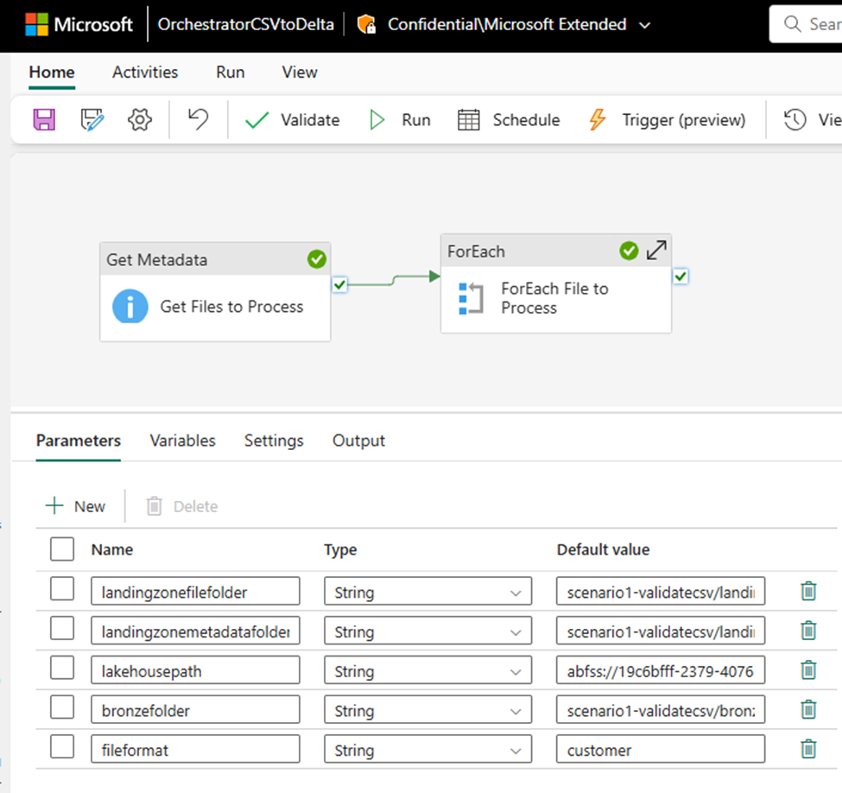Select all parameters header checkbox
The width and height of the screenshot is (842, 793).
pos(62,549)
